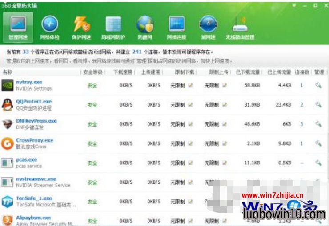Image resolution: width=329 pixels, height=226 pixels.
Task: Click the nvstreamsvc.exe program icon
Action: (7, 182)
